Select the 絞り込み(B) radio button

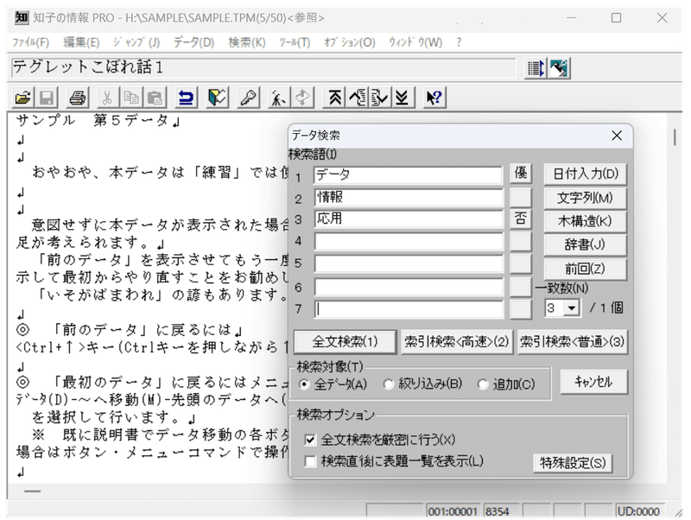coord(388,384)
